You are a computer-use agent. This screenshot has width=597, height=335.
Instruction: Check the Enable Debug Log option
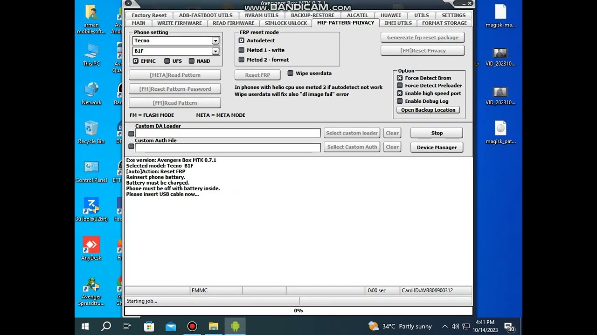[x=400, y=101]
